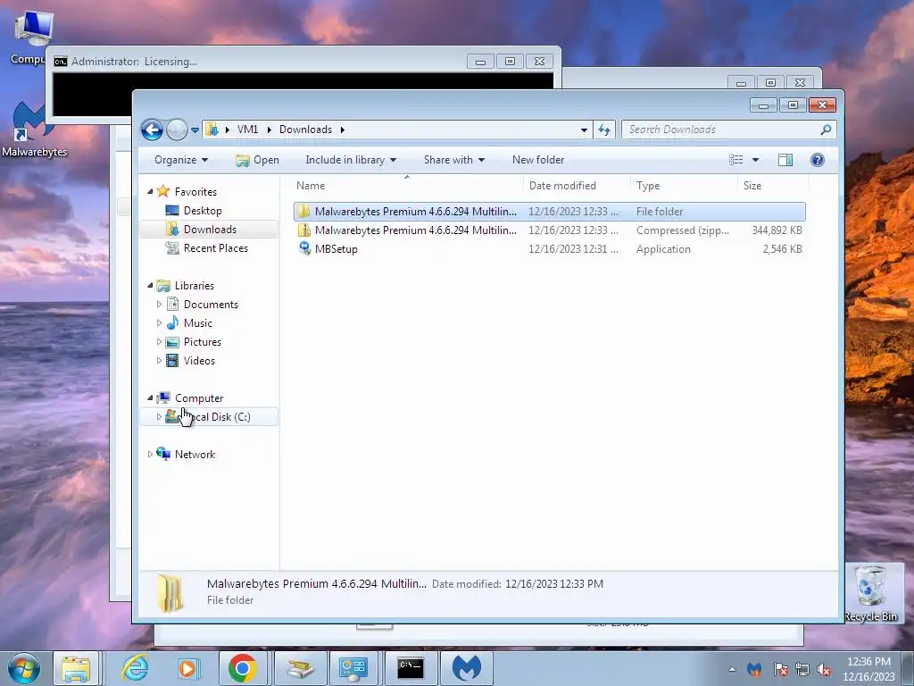Click the muted volume tray icon
914x686 pixels.
pyautogui.click(x=824, y=669)
